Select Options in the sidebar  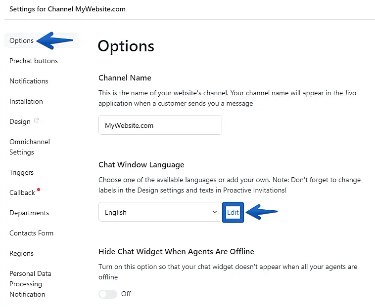22,40
